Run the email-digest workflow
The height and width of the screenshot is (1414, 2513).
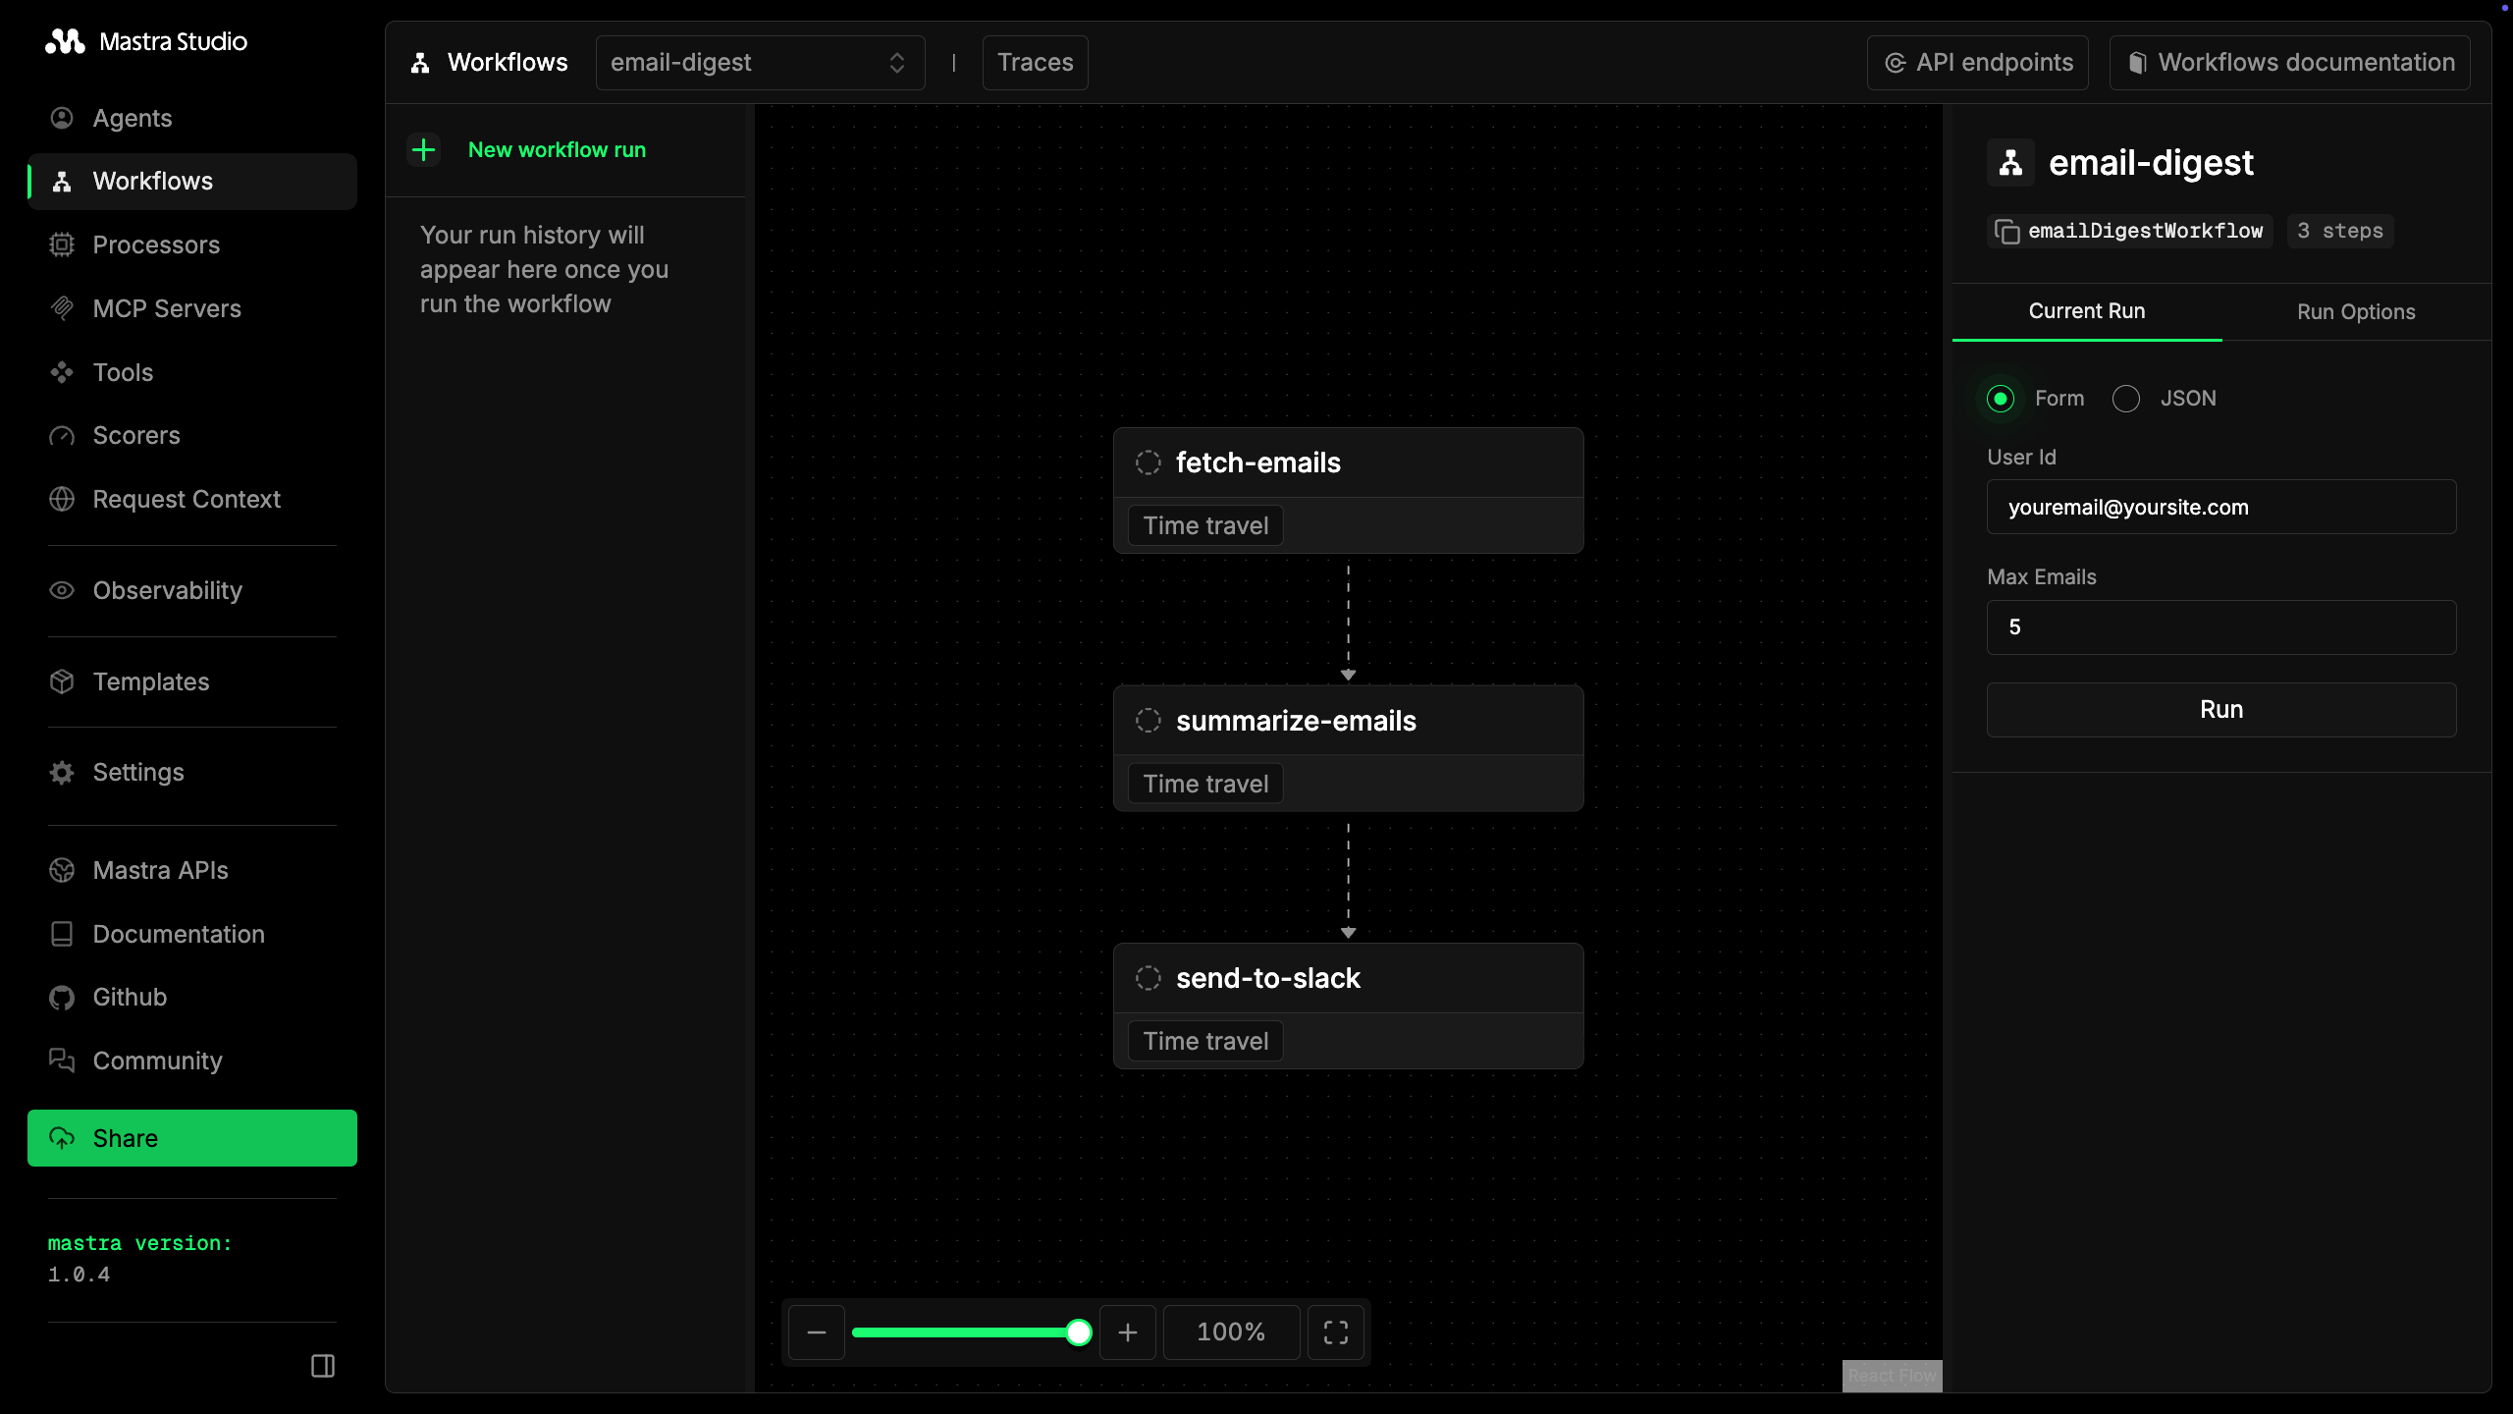tap(2220, 709)
